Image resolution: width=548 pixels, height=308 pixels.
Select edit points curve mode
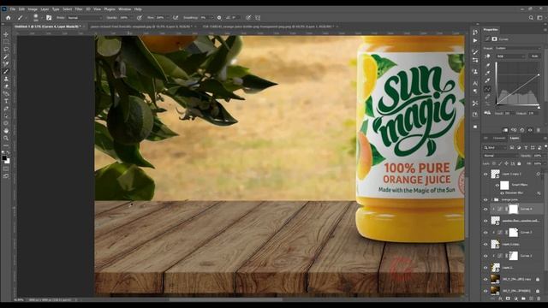click(x=487, y=89)
